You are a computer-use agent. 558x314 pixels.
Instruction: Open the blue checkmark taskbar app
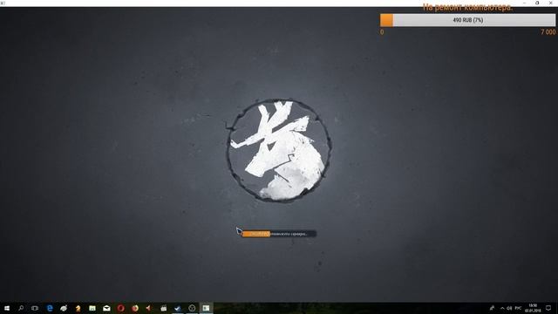pos(178,308)
